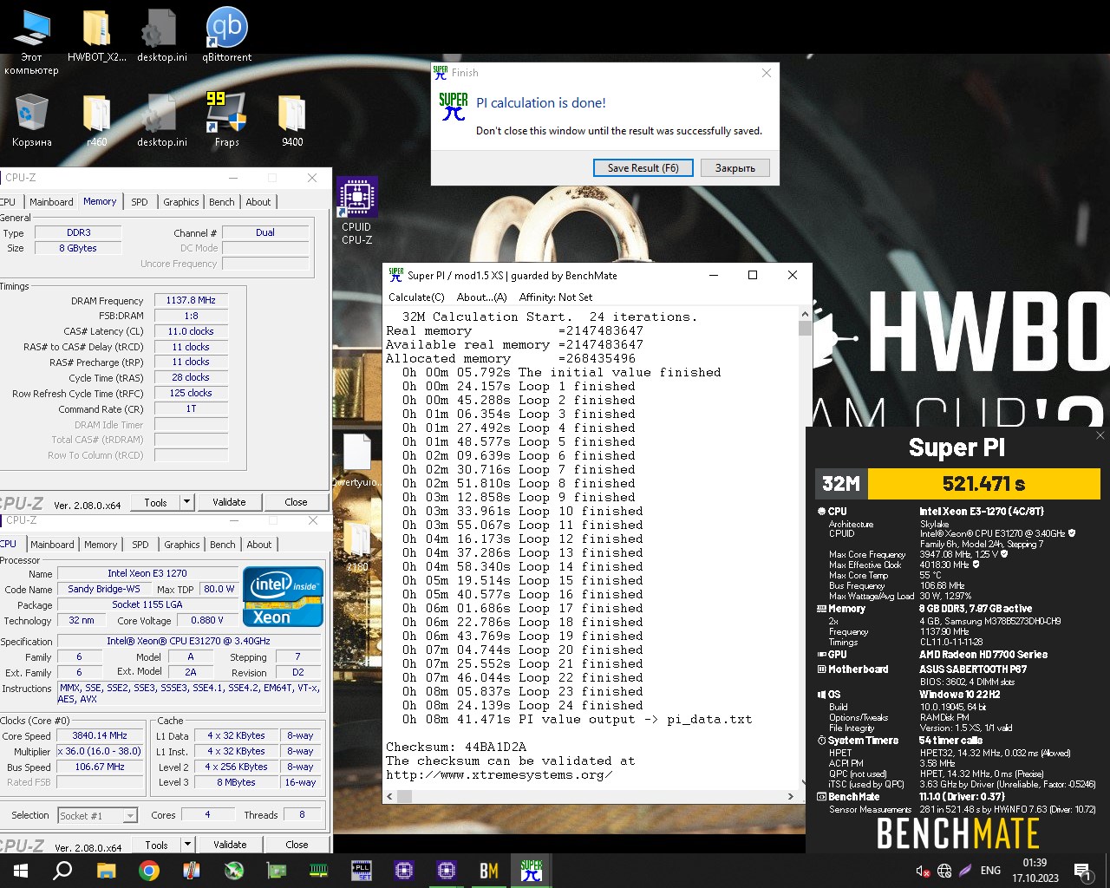Open the notification center icon
This screenshot has width=1110, height=888.
1082,871
